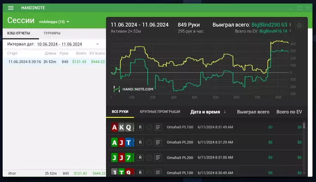Maximize the Hand2Note window

(x=299, y=8)
